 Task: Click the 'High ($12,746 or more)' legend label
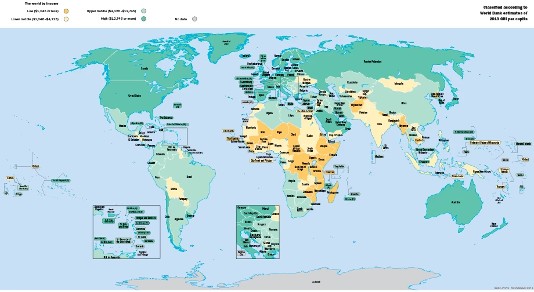(x=118, y=19)
